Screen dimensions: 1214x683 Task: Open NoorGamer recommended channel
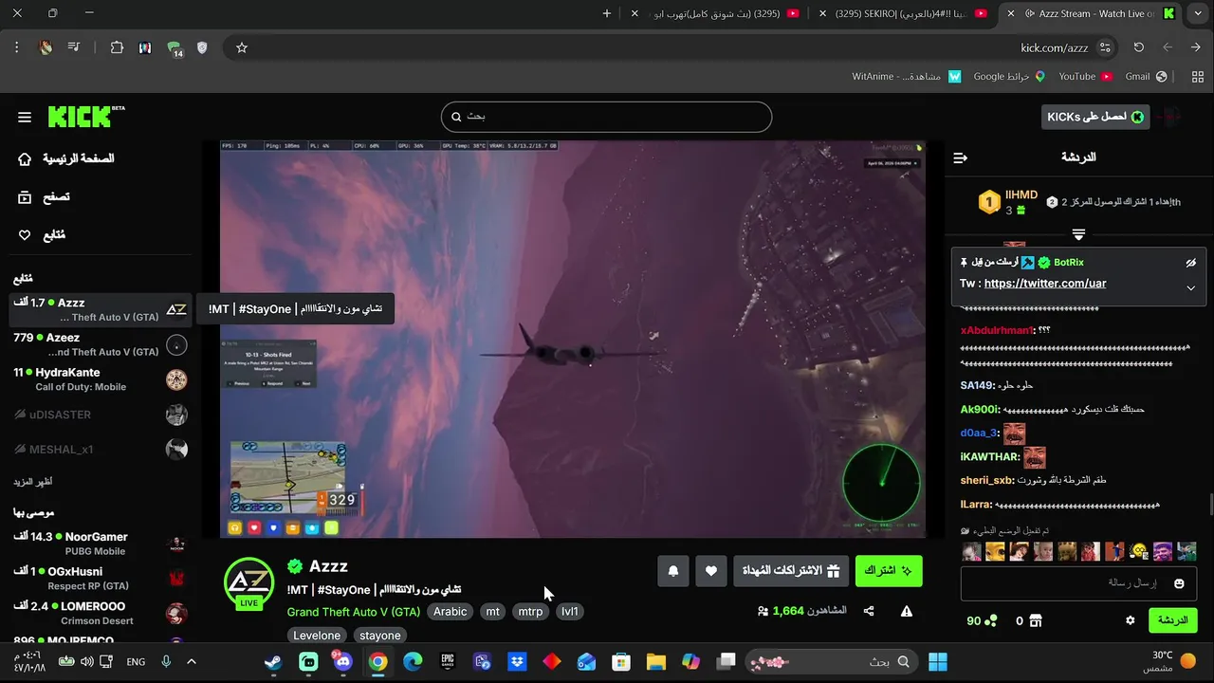100,544
